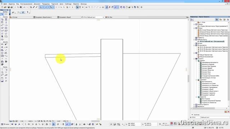Collapse the Каталоги tree node

194,59
